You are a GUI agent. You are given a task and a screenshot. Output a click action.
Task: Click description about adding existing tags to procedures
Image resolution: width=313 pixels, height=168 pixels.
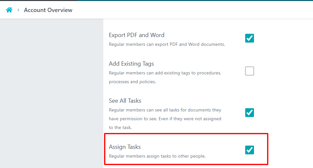[165, 73]
